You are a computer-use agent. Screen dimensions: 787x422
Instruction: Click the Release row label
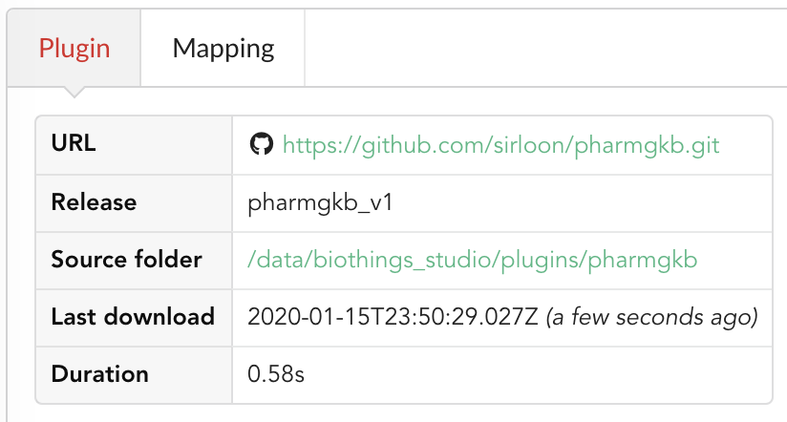tap(94, 202)
